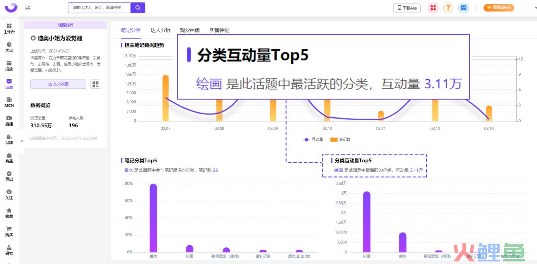Click the 02.07 orange trend bar
Viewport: 537px width, 264px height.
pos(166,98)
